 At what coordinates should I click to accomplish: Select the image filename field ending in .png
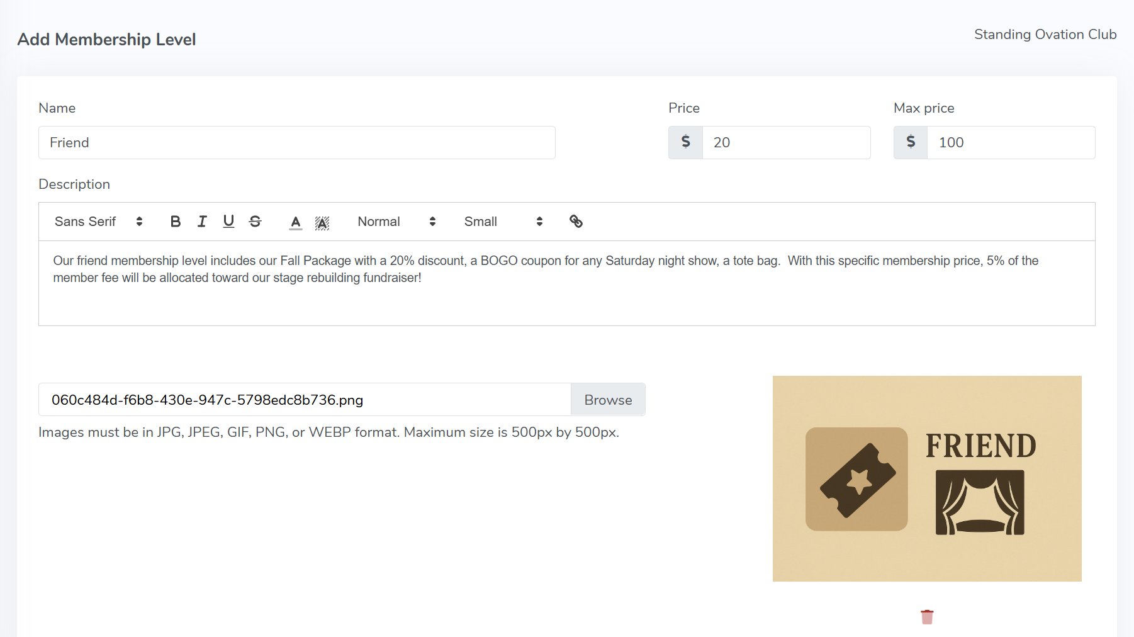tap(305, 400)
